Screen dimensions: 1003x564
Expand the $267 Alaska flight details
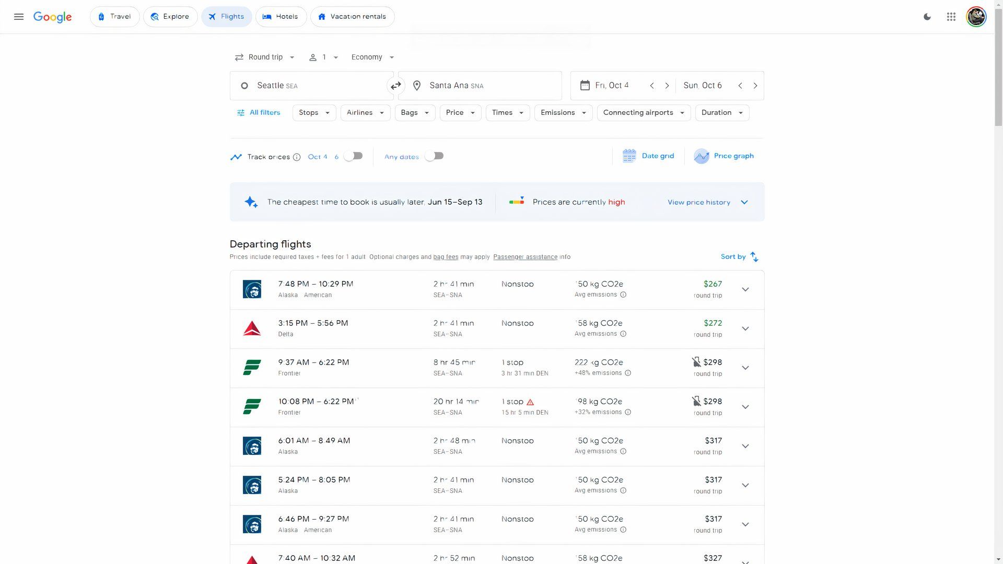click(x=745, y=290)
